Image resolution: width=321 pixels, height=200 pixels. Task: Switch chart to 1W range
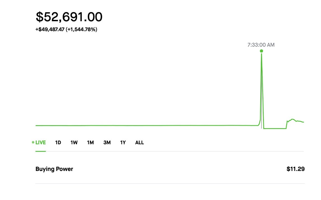point(74,142)
